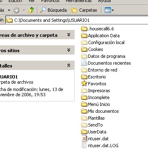Select the Favoritos star folder icon
This screenshot has height=152, width=148.
click(x=84, y=84)
